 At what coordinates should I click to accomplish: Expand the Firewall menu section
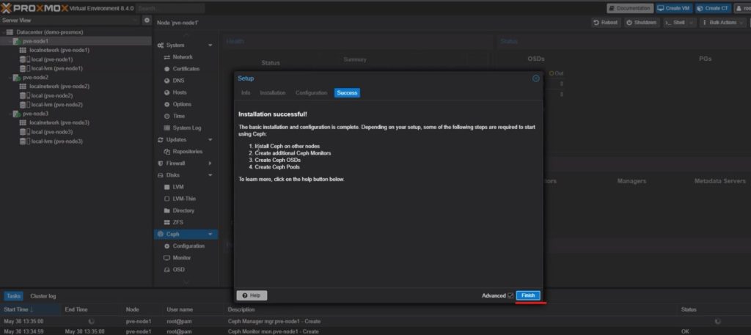[210, 163]
